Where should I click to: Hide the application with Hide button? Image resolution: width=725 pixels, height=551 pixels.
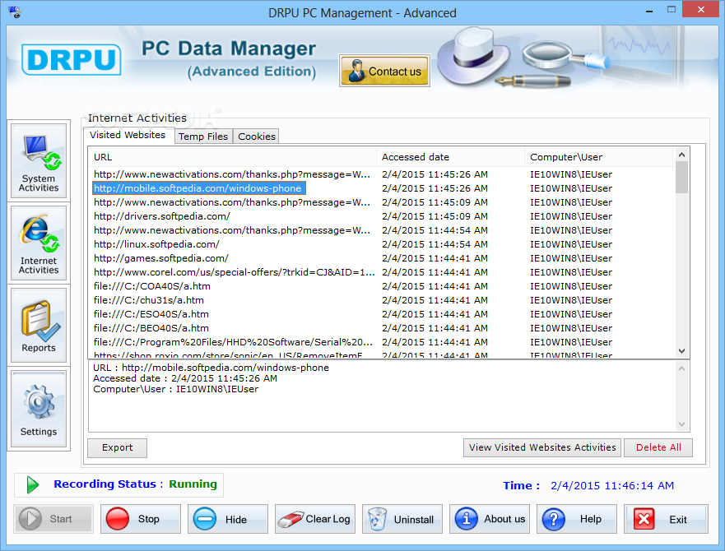pyautogui.click(x=228, y=519)
